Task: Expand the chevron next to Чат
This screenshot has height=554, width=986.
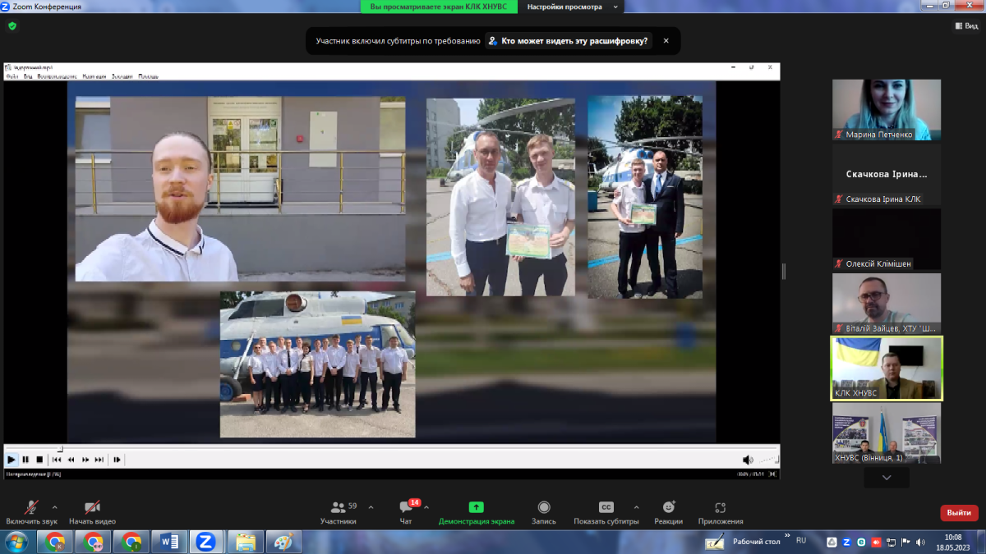Action: point(426,507)
